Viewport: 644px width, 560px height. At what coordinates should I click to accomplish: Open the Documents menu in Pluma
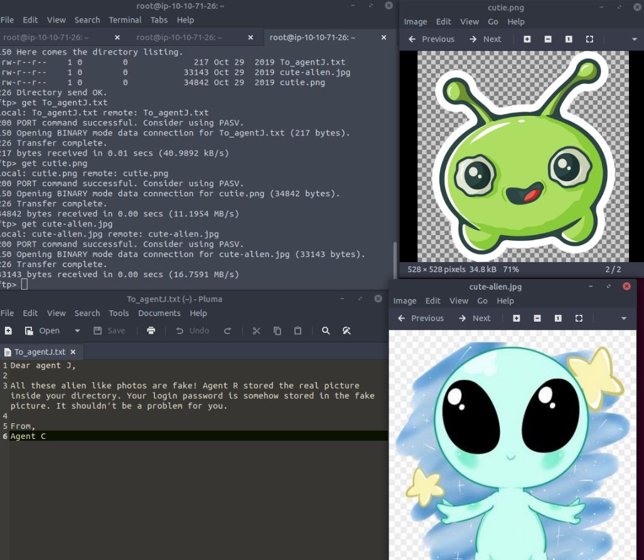pyautogui.click(x=159, y=313)
